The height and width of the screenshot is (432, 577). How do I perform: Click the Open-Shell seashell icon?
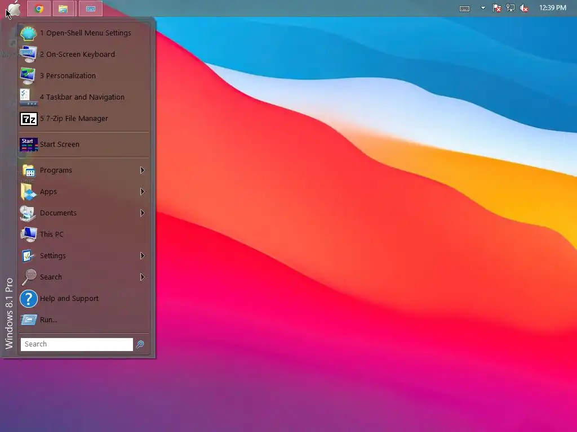[28, 33]
